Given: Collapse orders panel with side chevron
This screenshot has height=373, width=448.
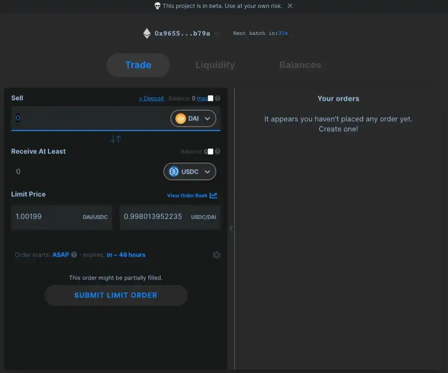Looking at the screenshot, I should tap(231, 228).
